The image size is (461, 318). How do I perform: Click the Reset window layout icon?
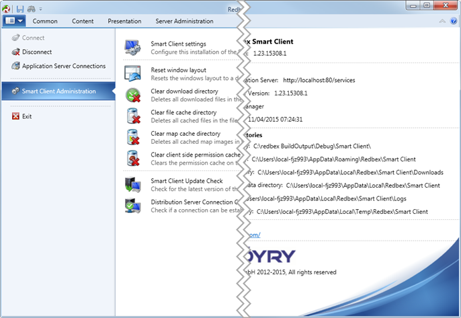click(x=132, y=73)
